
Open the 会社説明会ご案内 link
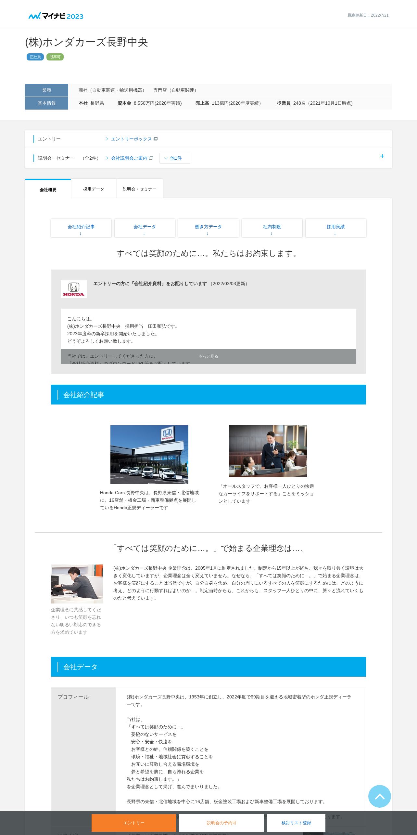click(x=129, y=158)
